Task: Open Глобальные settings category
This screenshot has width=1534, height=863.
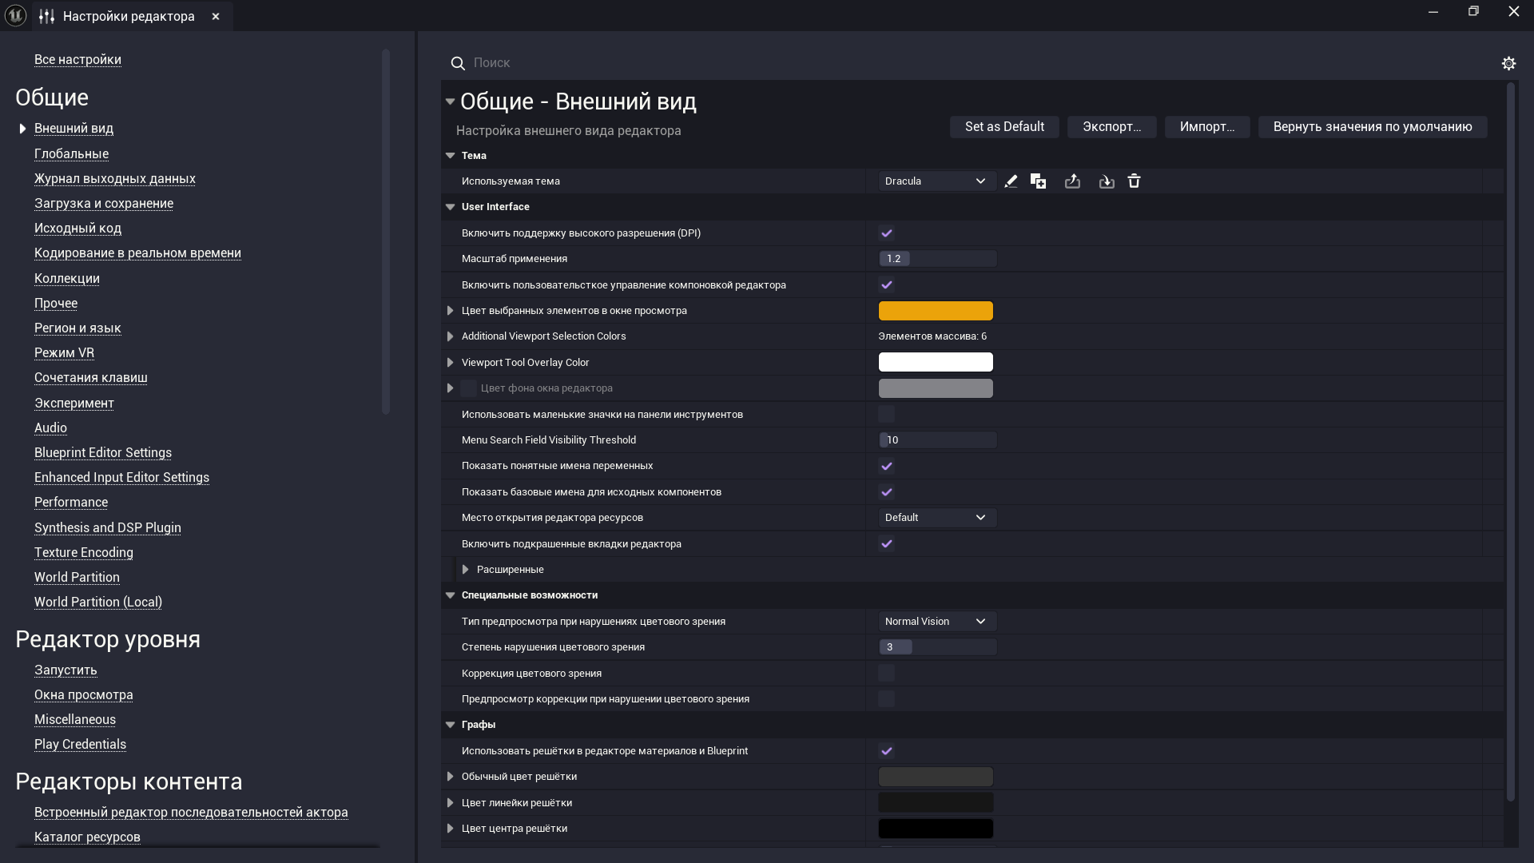Action: click(x=71, y=153)
